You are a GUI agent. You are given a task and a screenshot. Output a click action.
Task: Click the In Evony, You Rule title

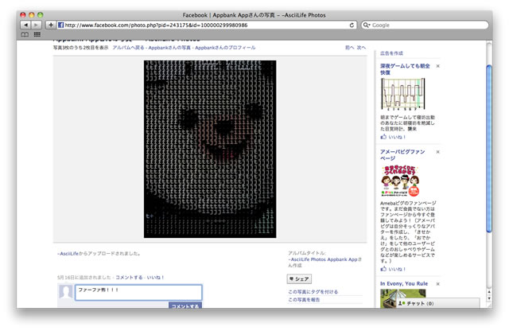(404, 283)
